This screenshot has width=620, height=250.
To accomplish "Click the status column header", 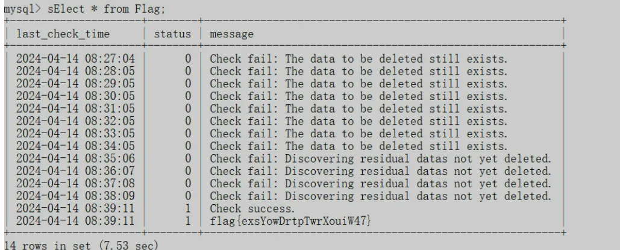I will (172, 34).
